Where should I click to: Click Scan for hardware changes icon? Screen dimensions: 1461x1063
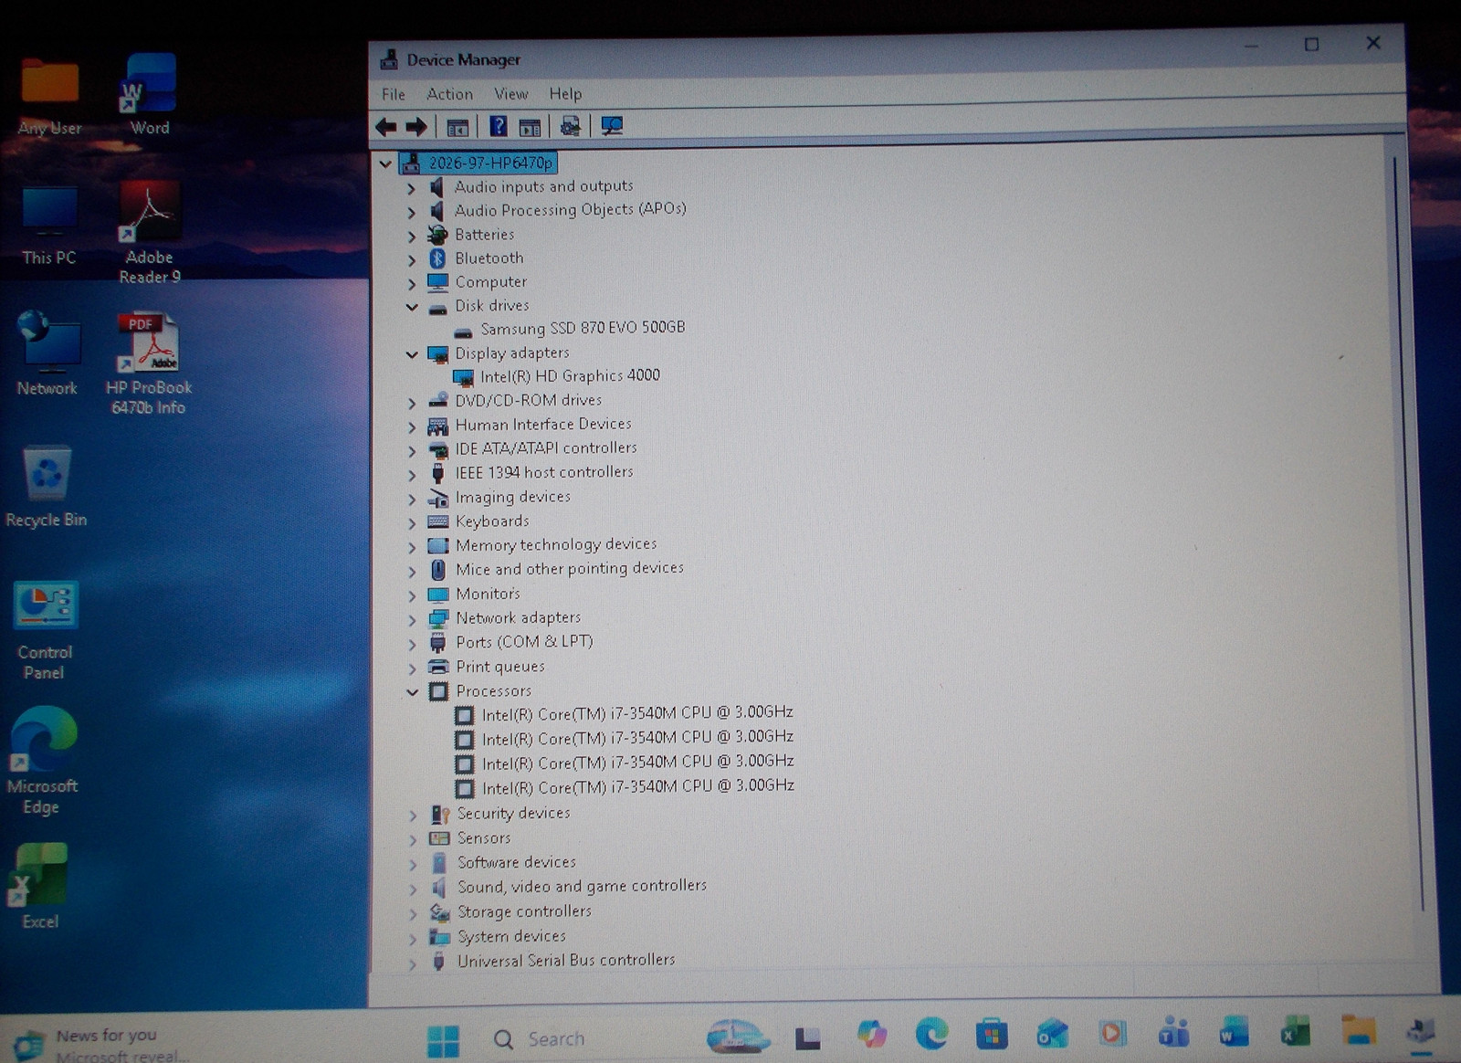coord(612,126)
